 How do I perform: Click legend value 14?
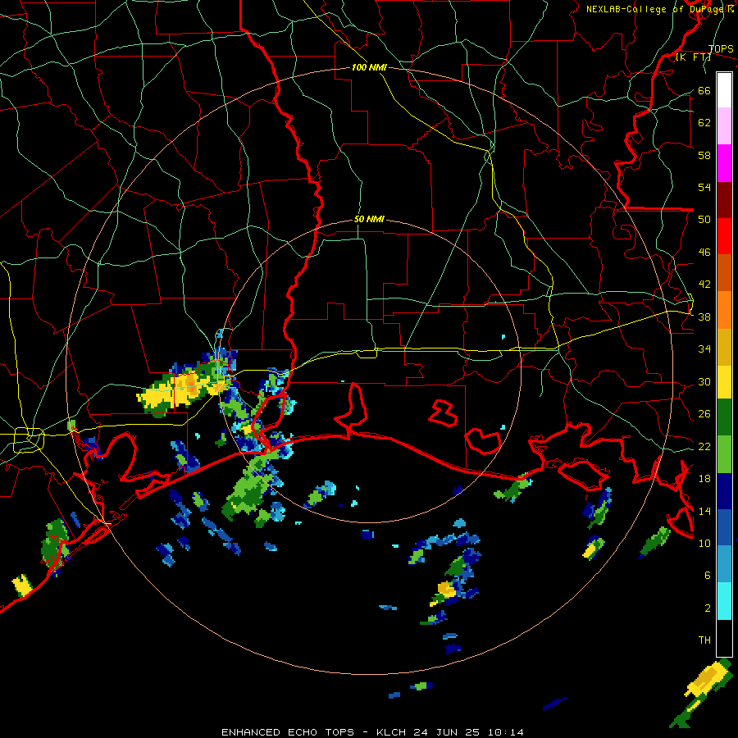point(704,511)
